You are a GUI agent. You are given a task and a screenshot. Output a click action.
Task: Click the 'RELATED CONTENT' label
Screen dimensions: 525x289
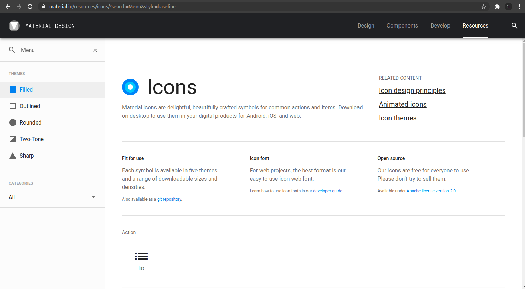click(400, 78)
